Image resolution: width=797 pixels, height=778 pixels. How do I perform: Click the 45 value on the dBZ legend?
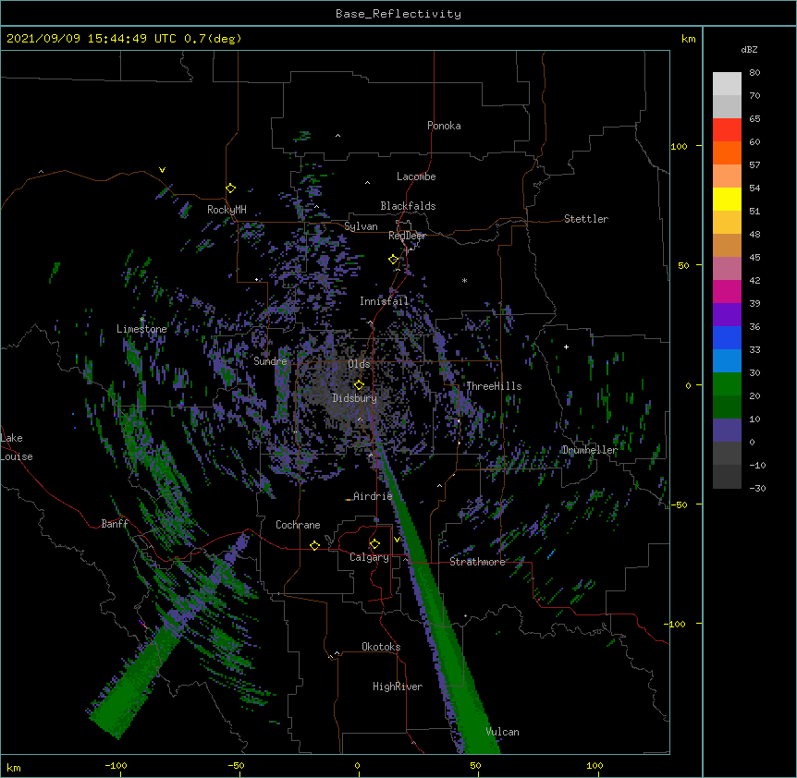(x=754, y=258)
